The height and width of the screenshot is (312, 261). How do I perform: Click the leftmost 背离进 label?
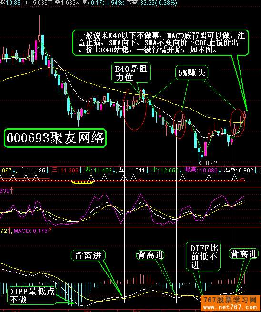pos(88,255)
